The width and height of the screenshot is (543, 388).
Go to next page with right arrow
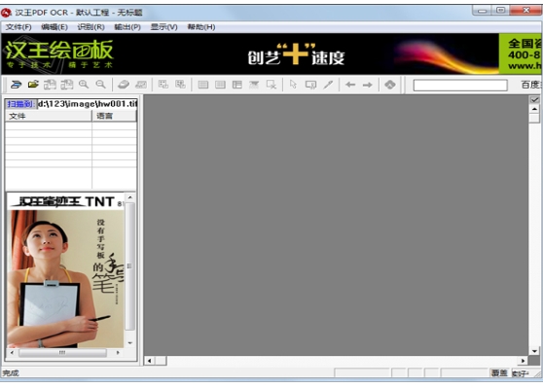coord(368,85)
